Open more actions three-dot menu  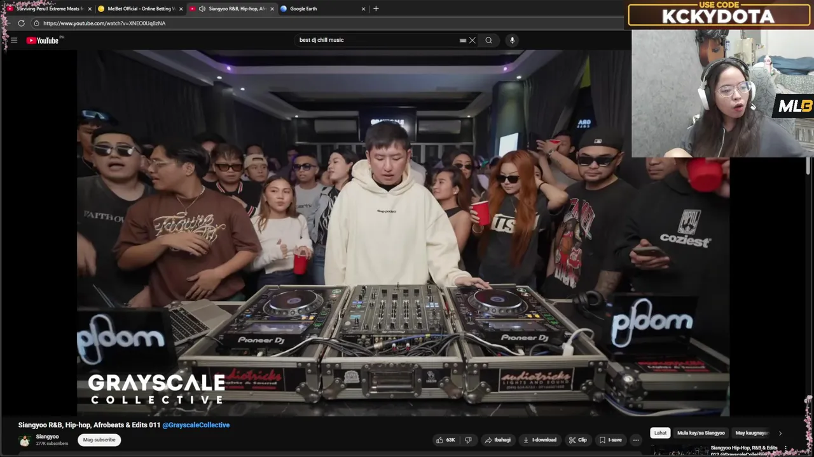point(635,440)
